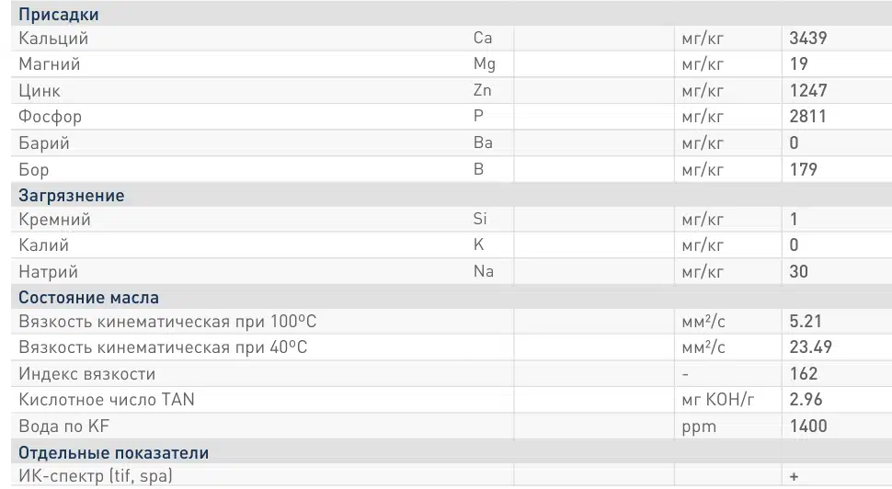Select the Индекс вязкости row
Screen dimensions: 892x489
452,373
